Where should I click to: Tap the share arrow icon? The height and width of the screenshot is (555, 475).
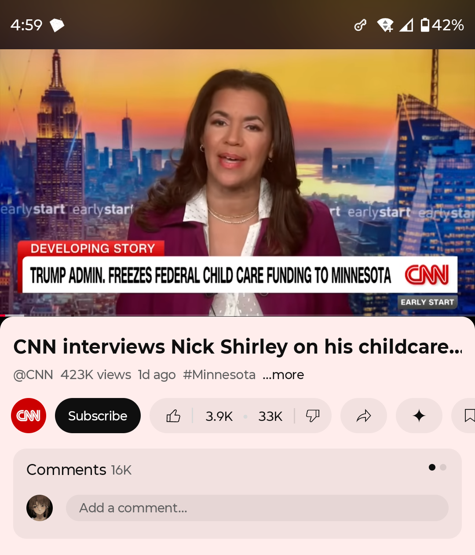[364, 416]
